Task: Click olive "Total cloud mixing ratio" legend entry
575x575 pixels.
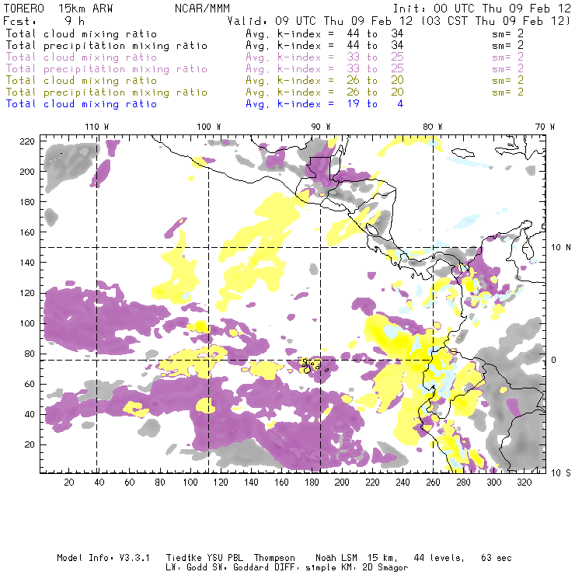Action: 82,80
